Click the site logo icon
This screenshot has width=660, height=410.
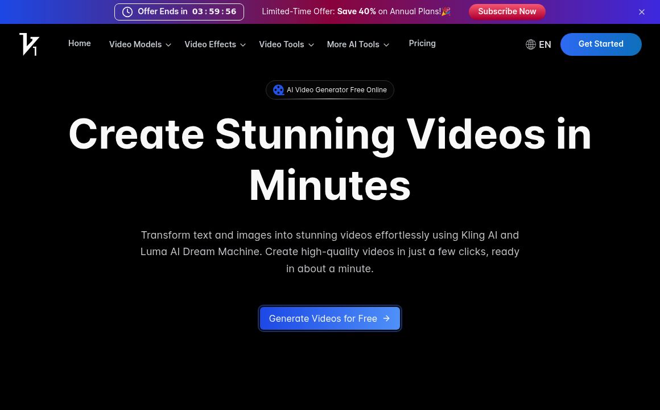coord(29,44)
